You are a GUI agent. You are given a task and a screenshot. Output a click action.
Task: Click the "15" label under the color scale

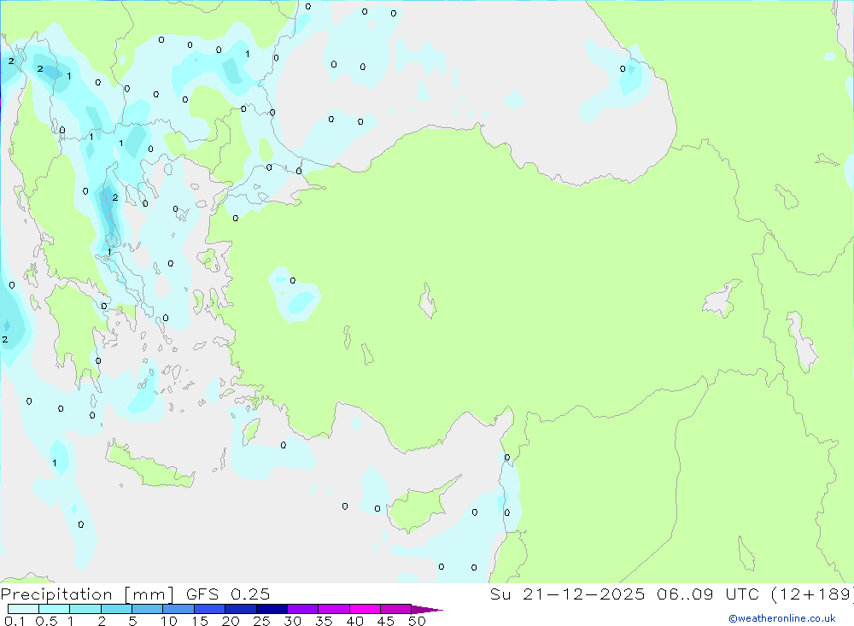[x=200, y=621]
